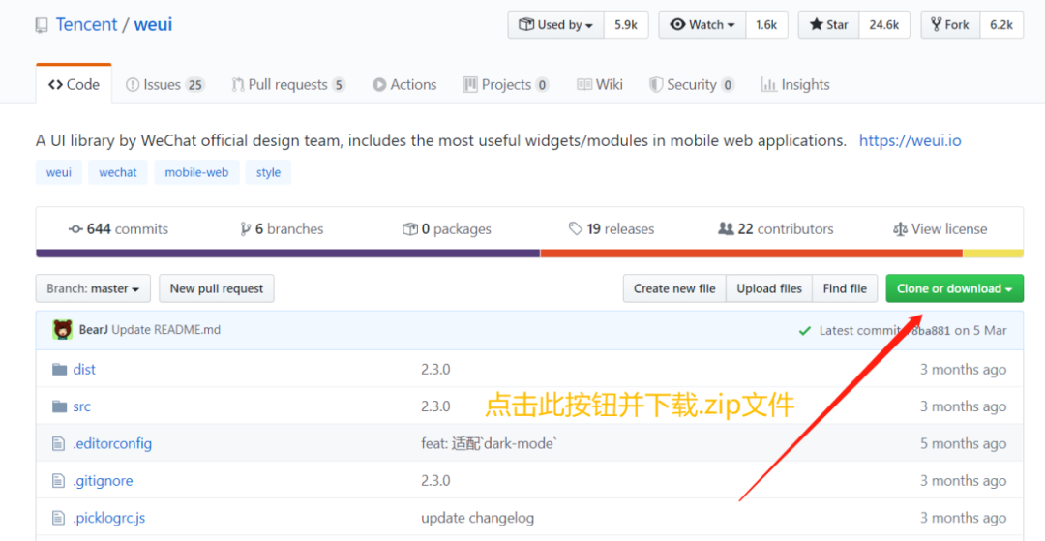The width and height of the screenshot is (1045, 541).
Task: Click the src folder icon
Action: [60, 406]
